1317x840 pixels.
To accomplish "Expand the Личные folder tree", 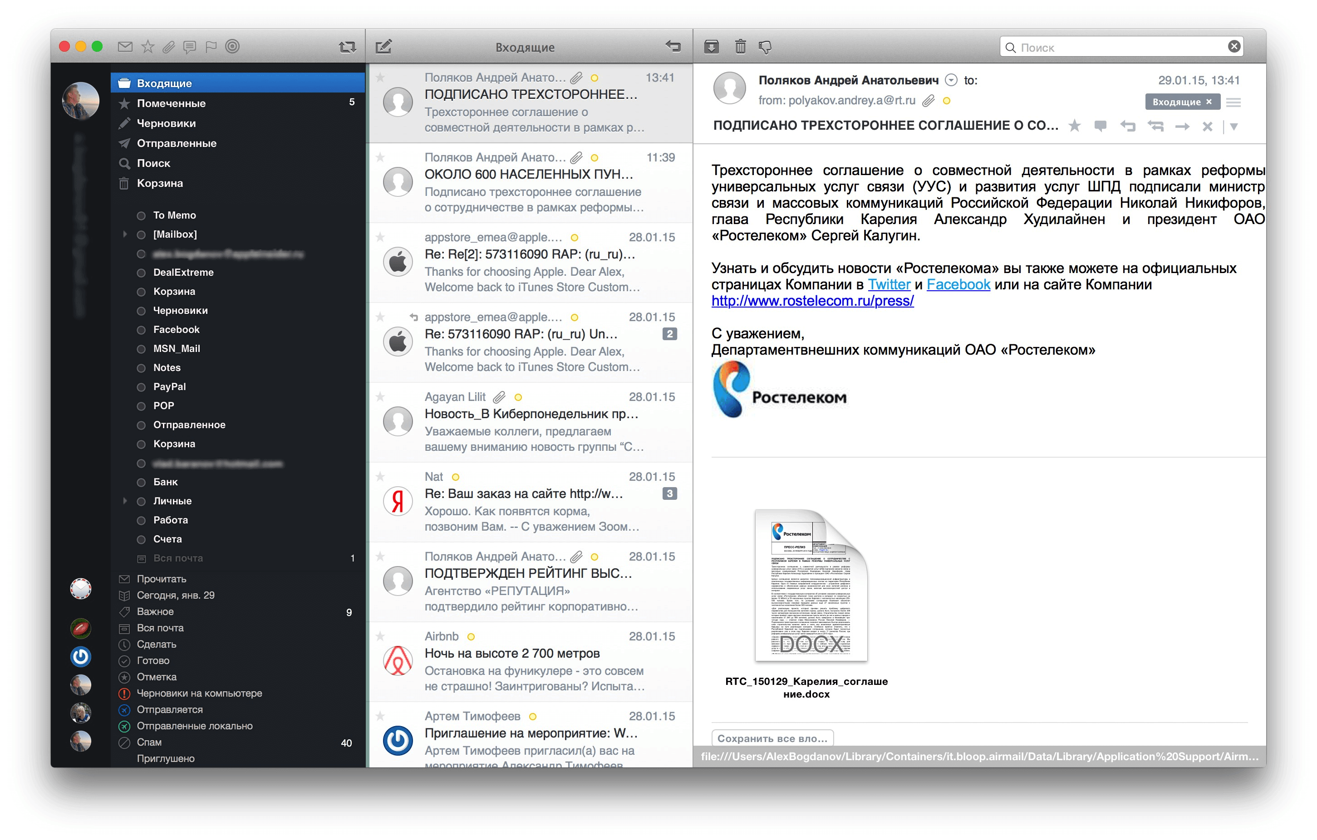I will (125, 501).
